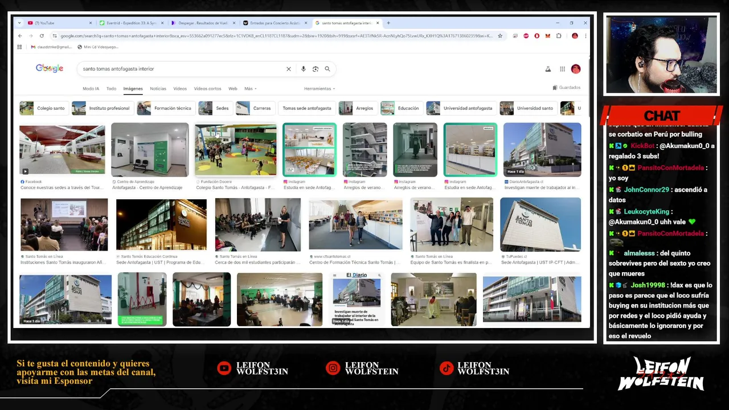
Task: Select the Modo IA search tab
Action: 91,89
